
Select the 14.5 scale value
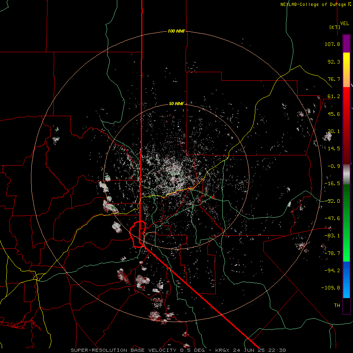point(334,149)
